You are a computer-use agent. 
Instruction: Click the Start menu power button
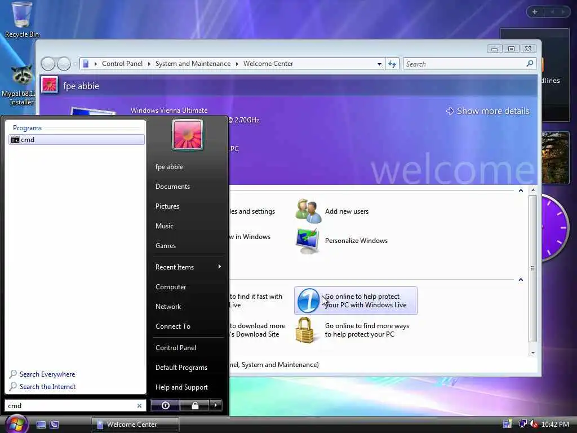pyautogui.click(x=165, y=405)
